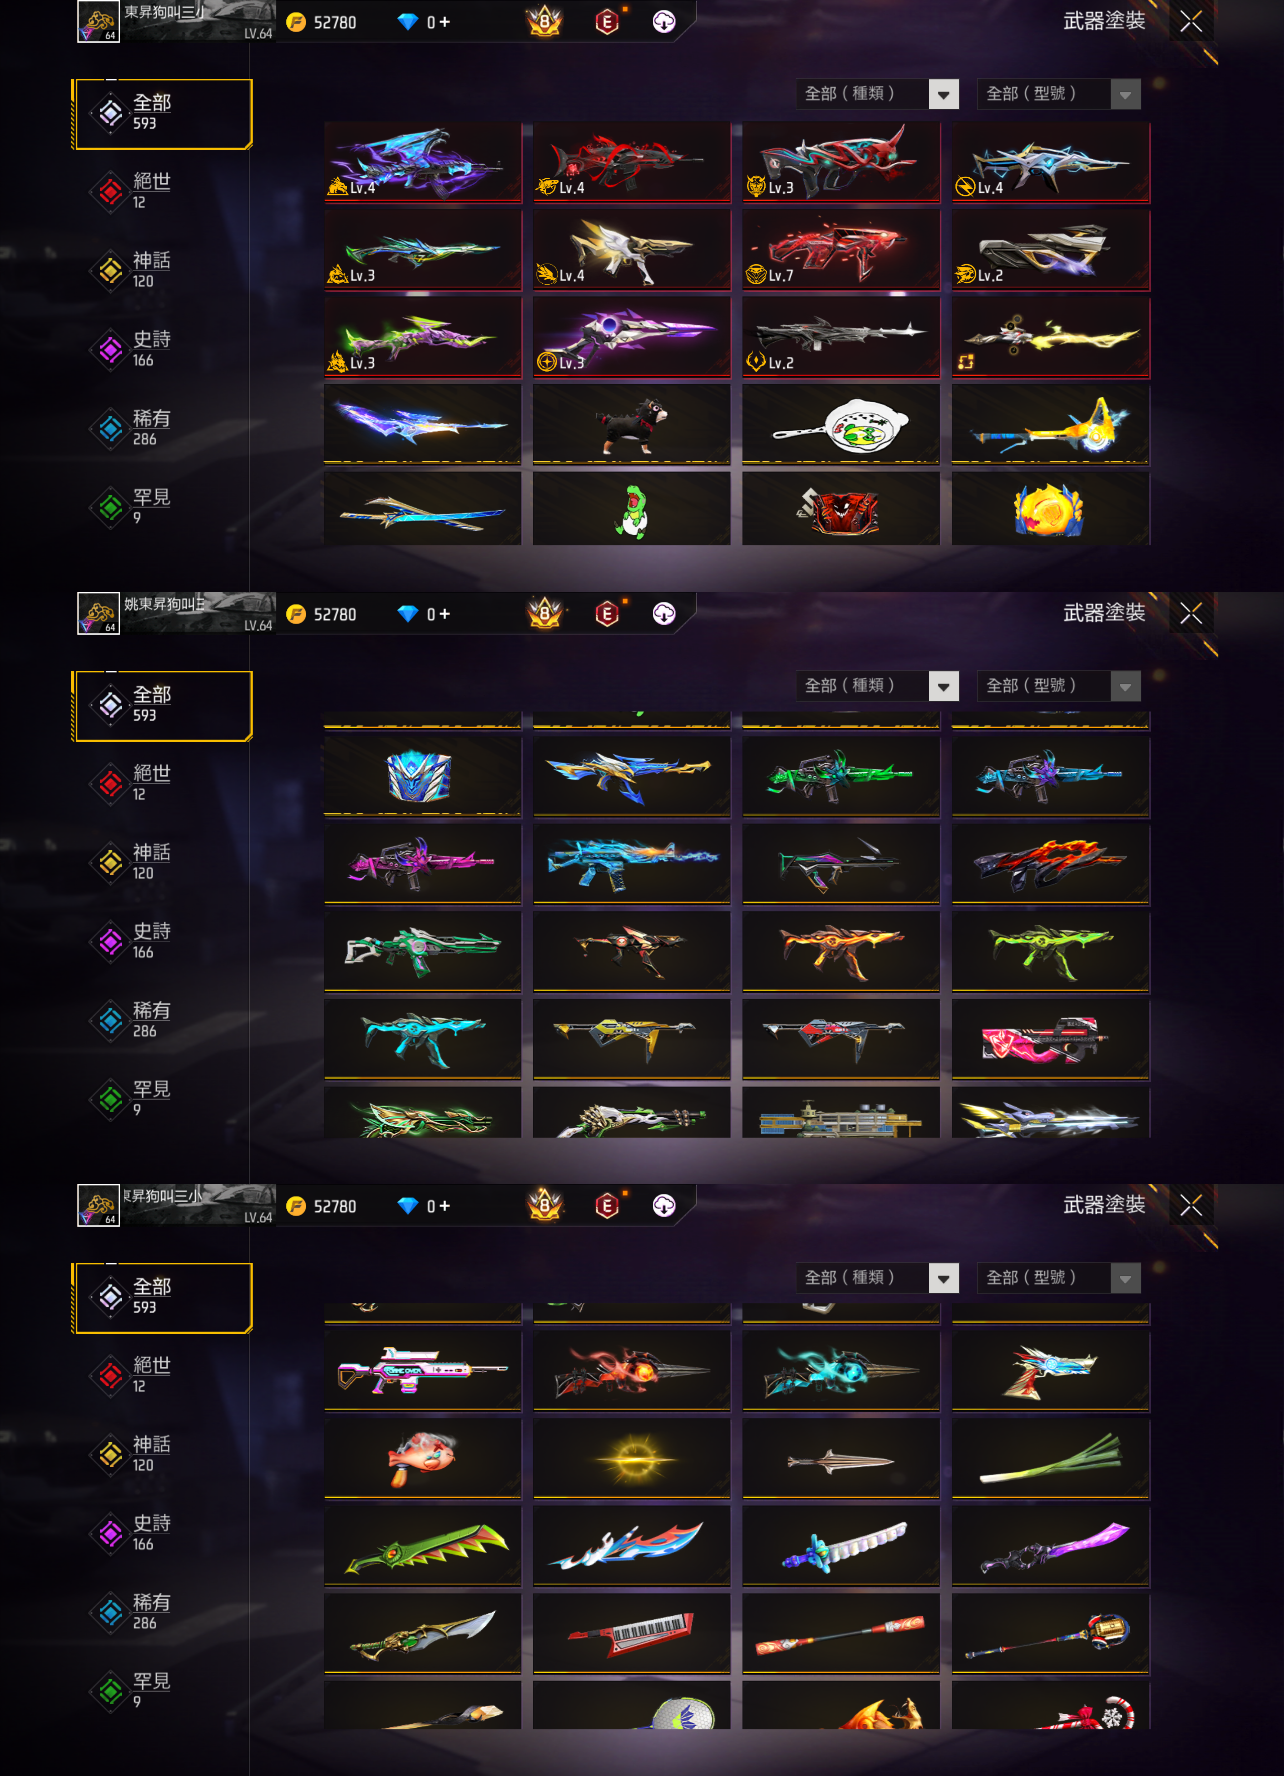The image size is (1284, 1776).
Task: Select the flaming golden fist skin
Action: 1050,509
